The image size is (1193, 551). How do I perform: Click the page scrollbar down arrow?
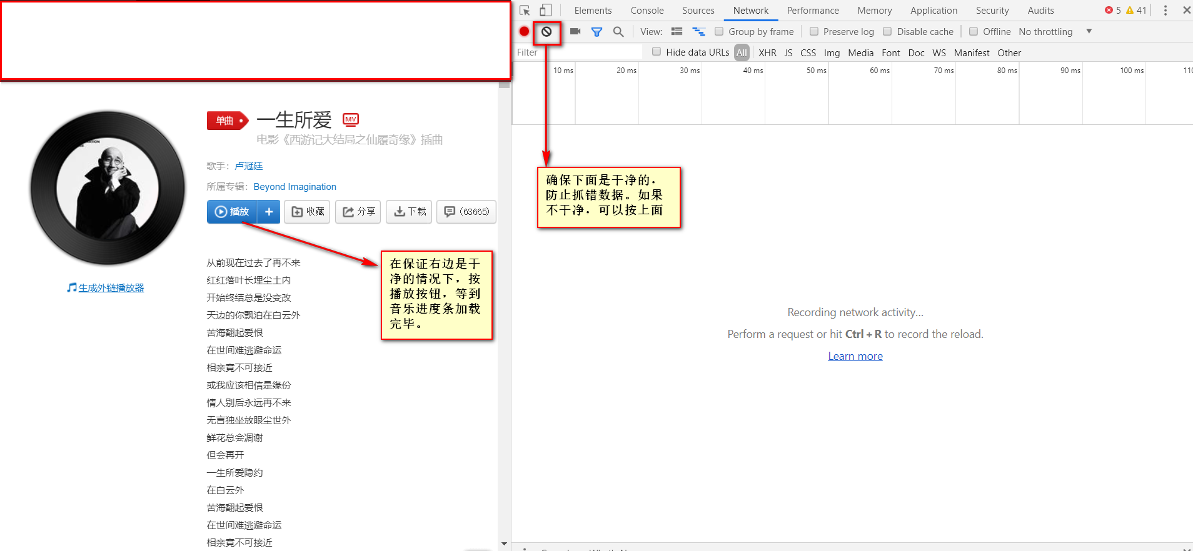(504, 544)
